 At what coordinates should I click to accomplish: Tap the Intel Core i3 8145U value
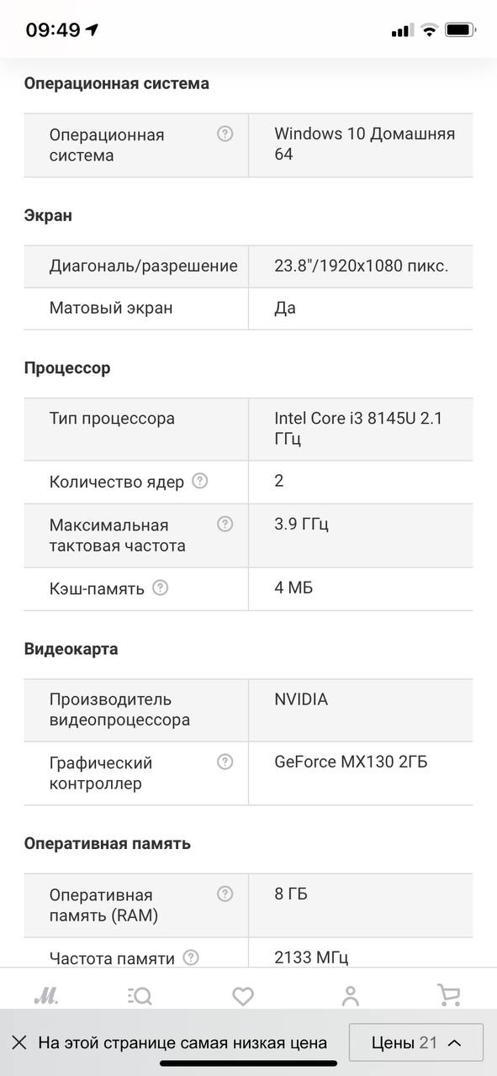(x=358, y=429)
